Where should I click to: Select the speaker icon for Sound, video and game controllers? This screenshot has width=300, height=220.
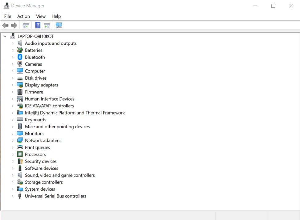(x=20, y=175)
